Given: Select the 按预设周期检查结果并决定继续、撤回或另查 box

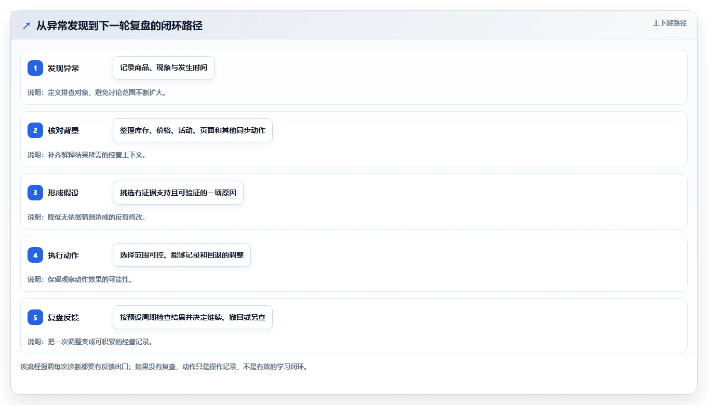Looking at the screenshot, I should pyautogui.click(x=193, y=317).
